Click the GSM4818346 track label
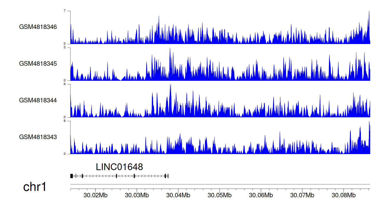The height and width of the screenshot is (202, 390). (38, 27)
